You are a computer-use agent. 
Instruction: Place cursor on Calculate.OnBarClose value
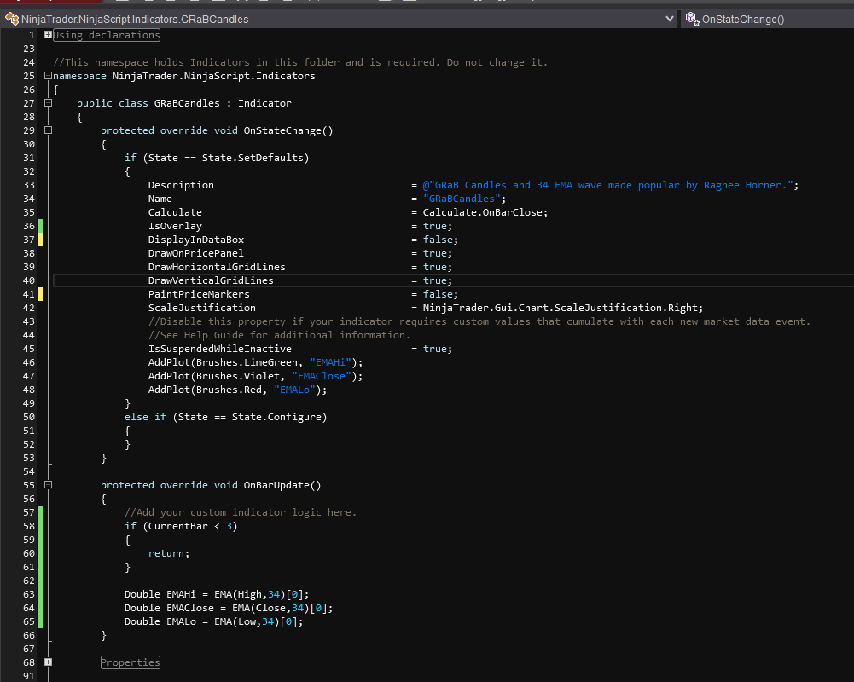483,212
